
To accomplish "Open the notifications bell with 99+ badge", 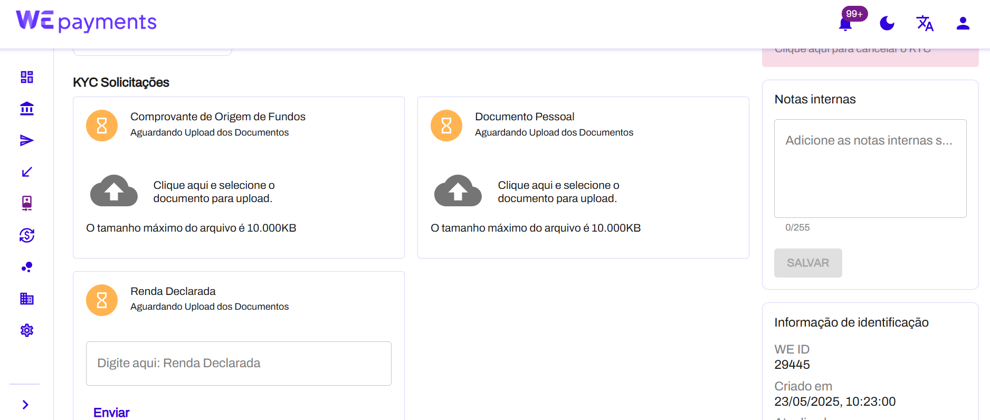I will pyautogui.click(x=845, y=24).
